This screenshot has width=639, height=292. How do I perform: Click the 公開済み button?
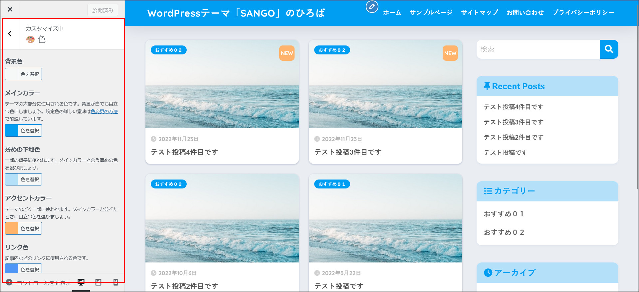103,10
